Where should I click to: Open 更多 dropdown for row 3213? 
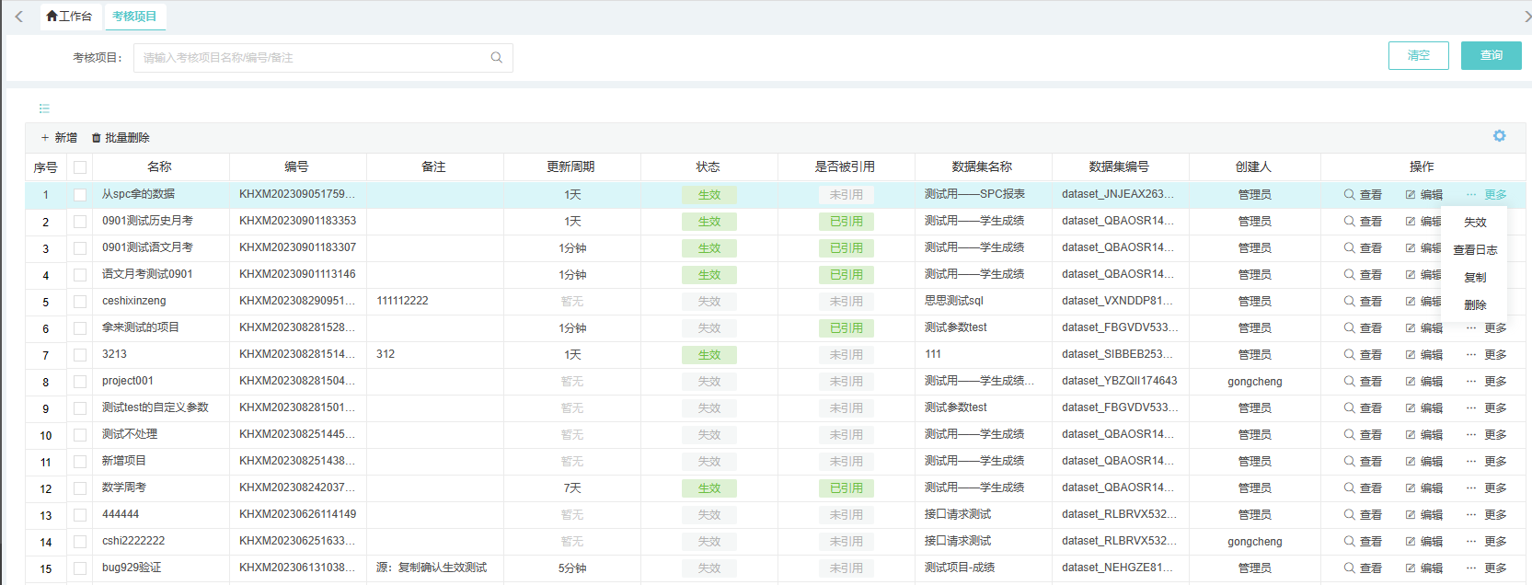pyautogui.click(x=1487, y=355)
